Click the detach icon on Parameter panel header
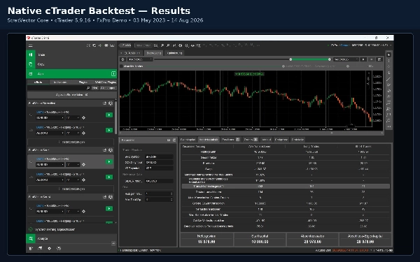 174,140
